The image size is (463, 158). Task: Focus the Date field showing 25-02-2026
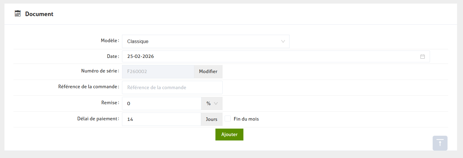tap(268, 56)
